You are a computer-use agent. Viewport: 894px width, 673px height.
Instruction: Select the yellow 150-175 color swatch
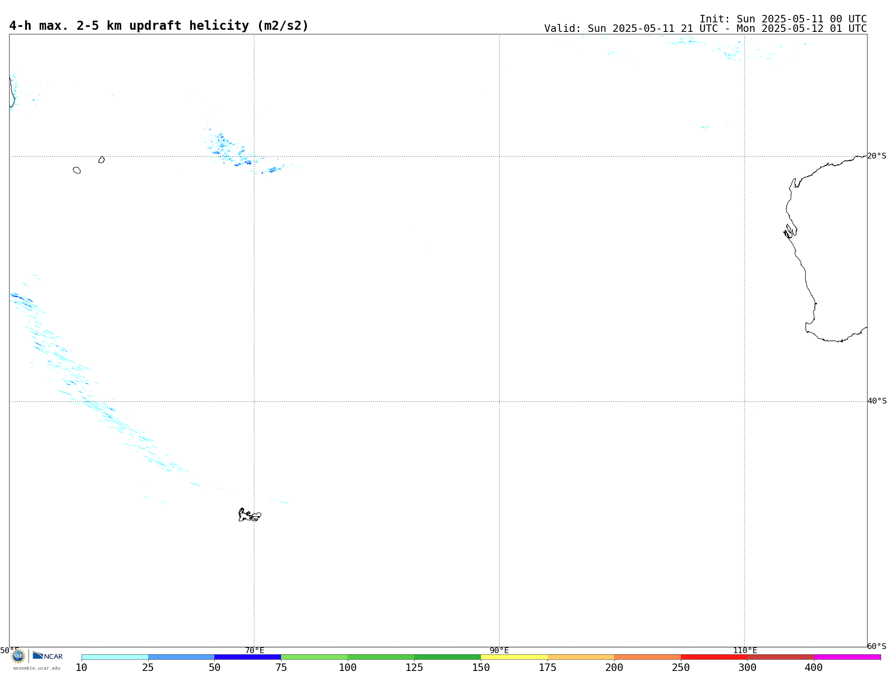point(514,657)
